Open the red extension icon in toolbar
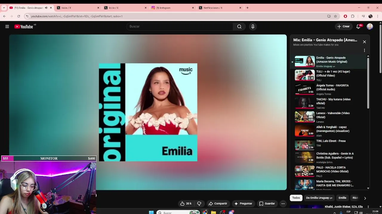Image resolution: width=382 pixels, height=214 pixels. click(345, 16)
